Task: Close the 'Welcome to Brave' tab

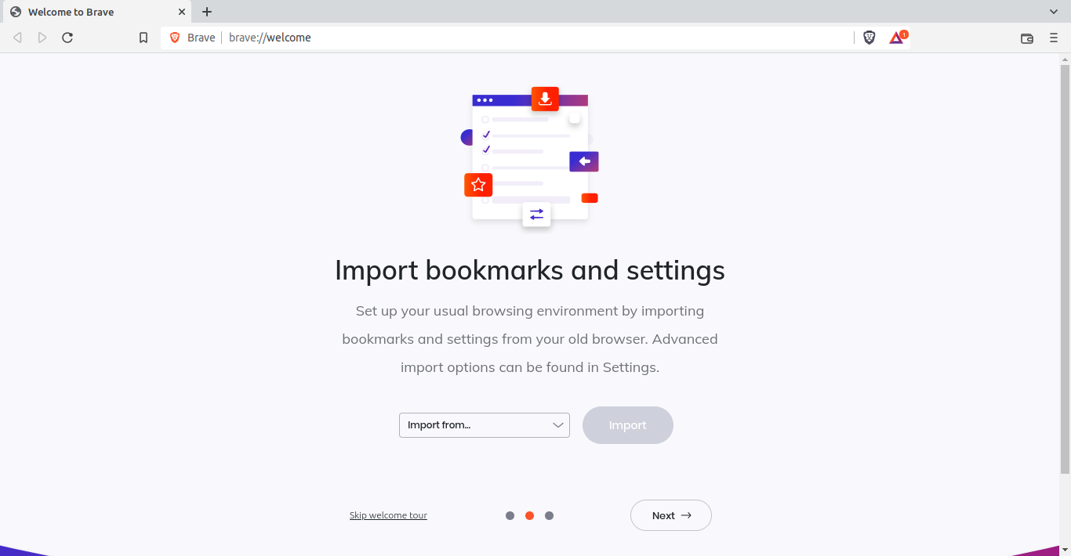Action: 181,12
